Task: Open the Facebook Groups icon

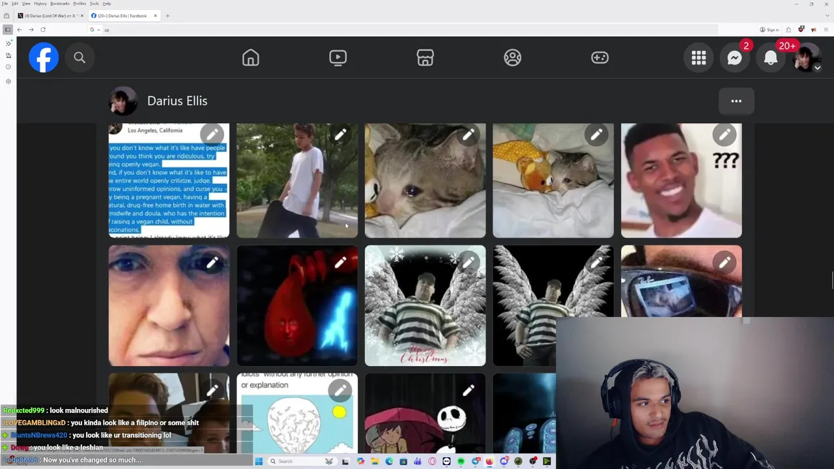Action: [513, 57]
